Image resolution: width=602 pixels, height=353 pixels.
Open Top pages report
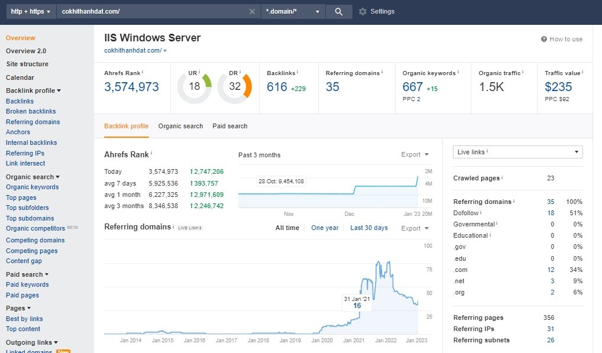21,197
